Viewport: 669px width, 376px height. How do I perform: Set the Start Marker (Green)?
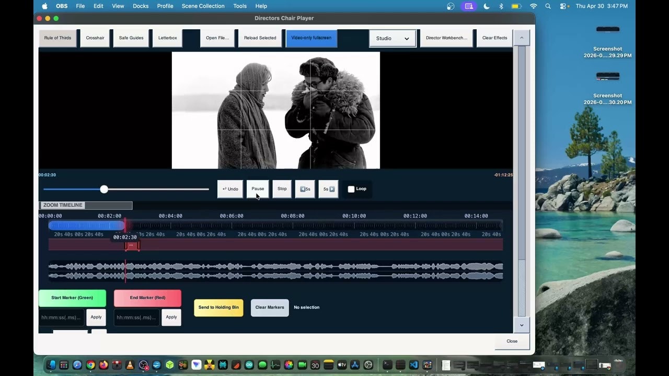coord(72,298)
